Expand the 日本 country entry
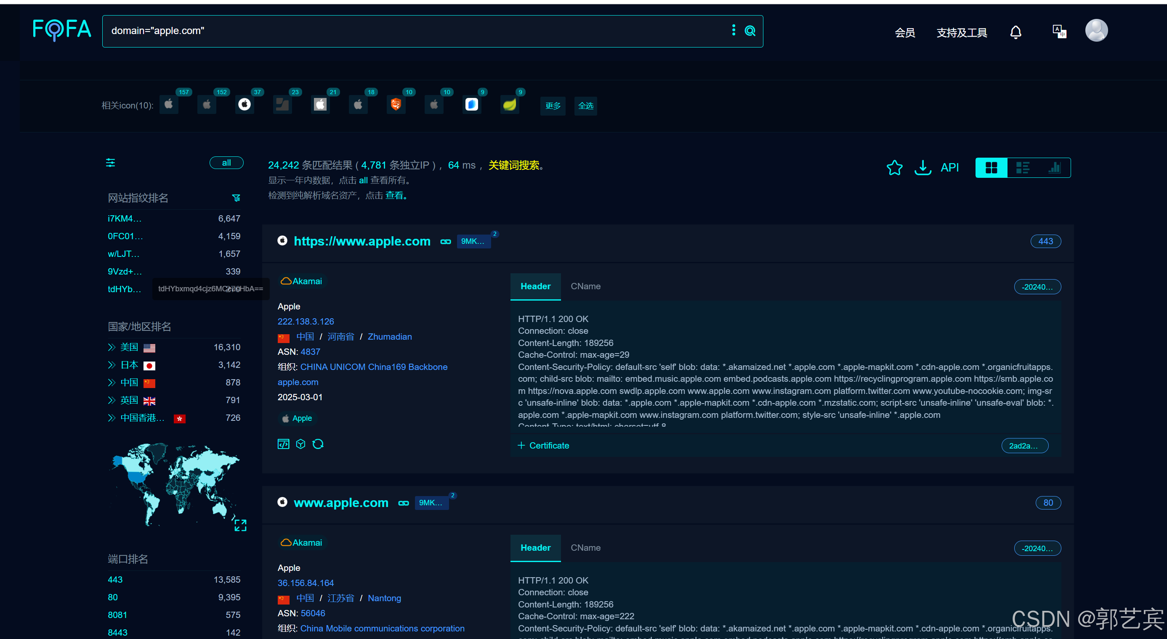The height and width of the screenshot is (639, 1167). (x=112, y=365)
